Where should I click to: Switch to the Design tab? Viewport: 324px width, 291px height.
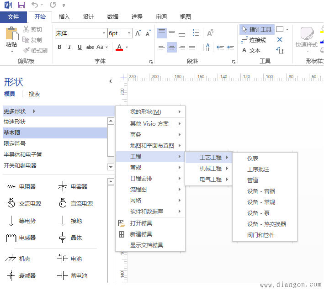click(89, 17)
